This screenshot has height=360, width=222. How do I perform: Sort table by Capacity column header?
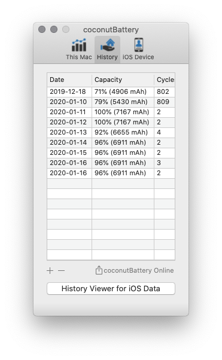(x=123, y=80)
